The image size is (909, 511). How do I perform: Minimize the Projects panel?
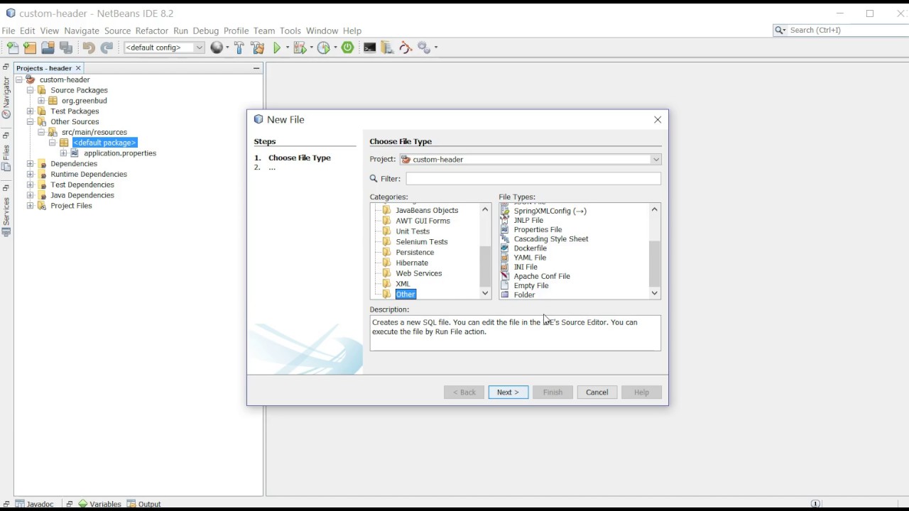pyautogui.click(x=256, y=68)
